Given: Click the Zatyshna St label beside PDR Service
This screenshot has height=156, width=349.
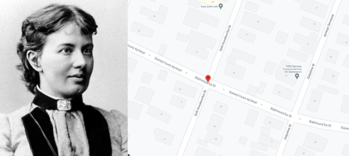Looking at the screenshot, I should (x=311, y=71).
